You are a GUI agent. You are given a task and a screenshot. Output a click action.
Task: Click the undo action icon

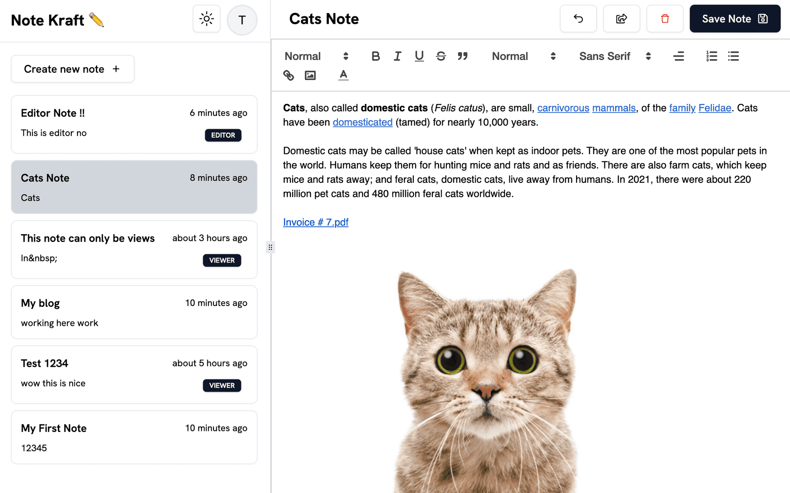579,19
